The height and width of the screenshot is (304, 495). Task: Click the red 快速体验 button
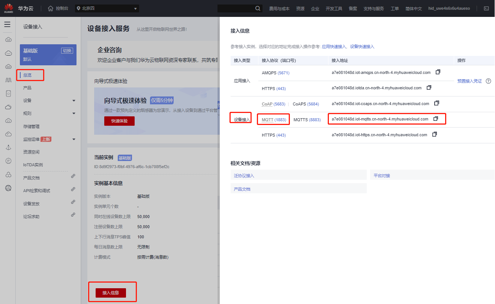119,121
